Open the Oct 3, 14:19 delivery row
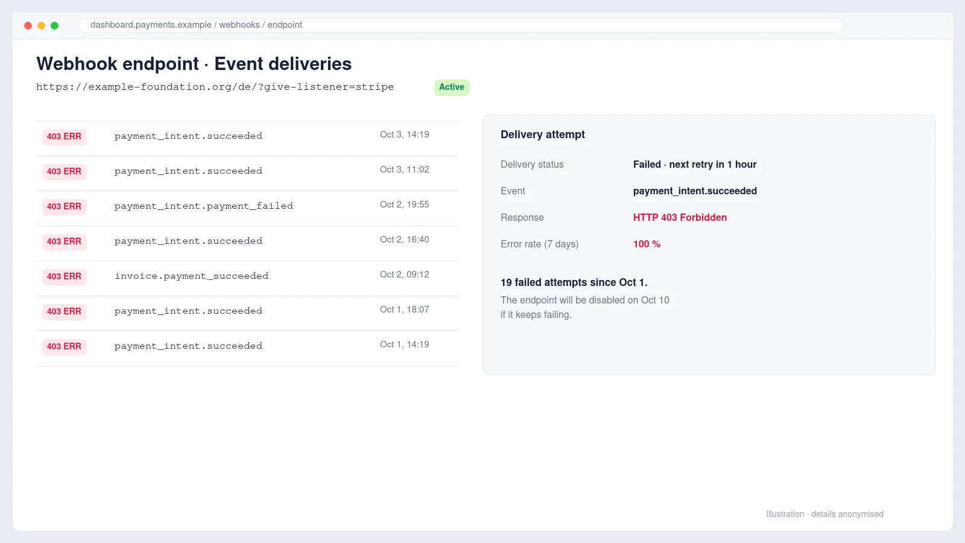This screenshot has width=965, height=543. [x=247, y=138]
